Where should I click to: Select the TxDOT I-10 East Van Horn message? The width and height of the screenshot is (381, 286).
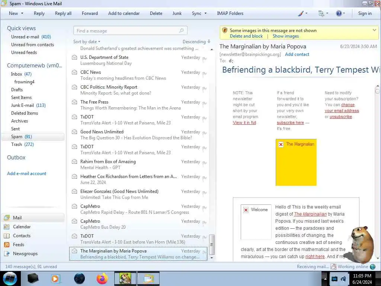tap(138, 239)
